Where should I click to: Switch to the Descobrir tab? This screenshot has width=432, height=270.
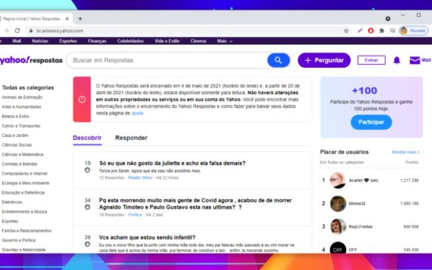pos(87,138)
